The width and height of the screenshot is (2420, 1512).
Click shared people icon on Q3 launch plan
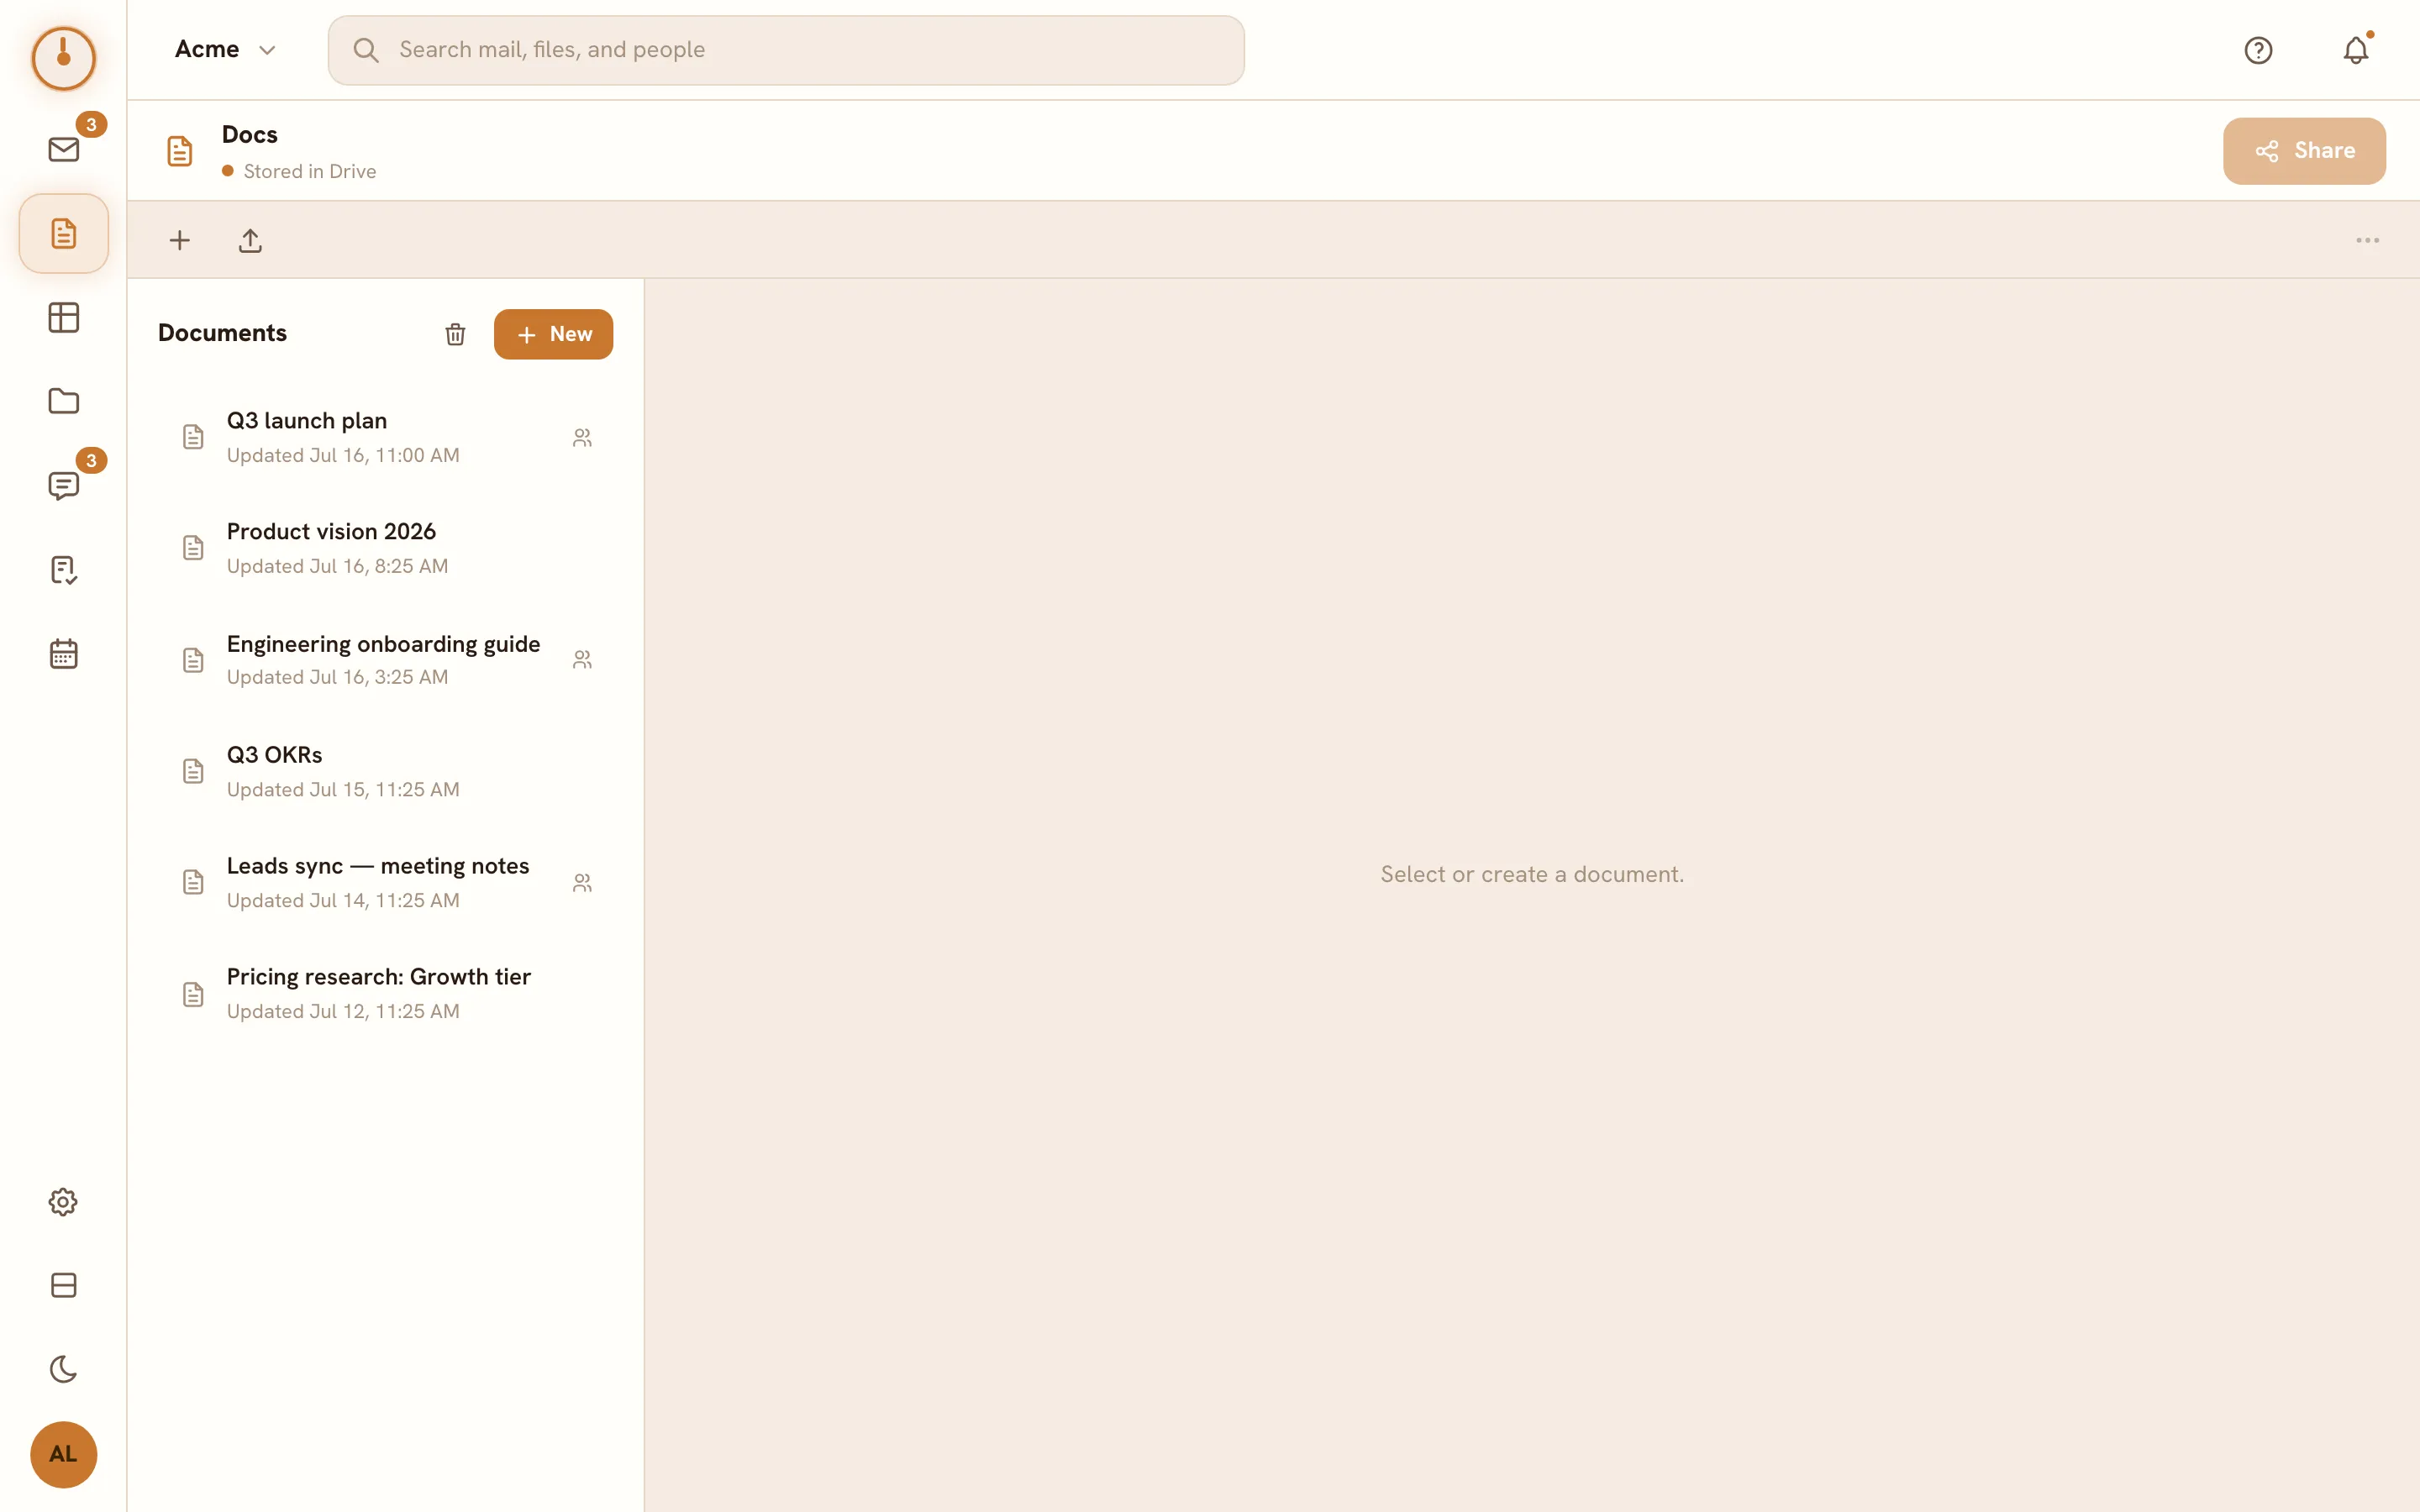(582, 438)
